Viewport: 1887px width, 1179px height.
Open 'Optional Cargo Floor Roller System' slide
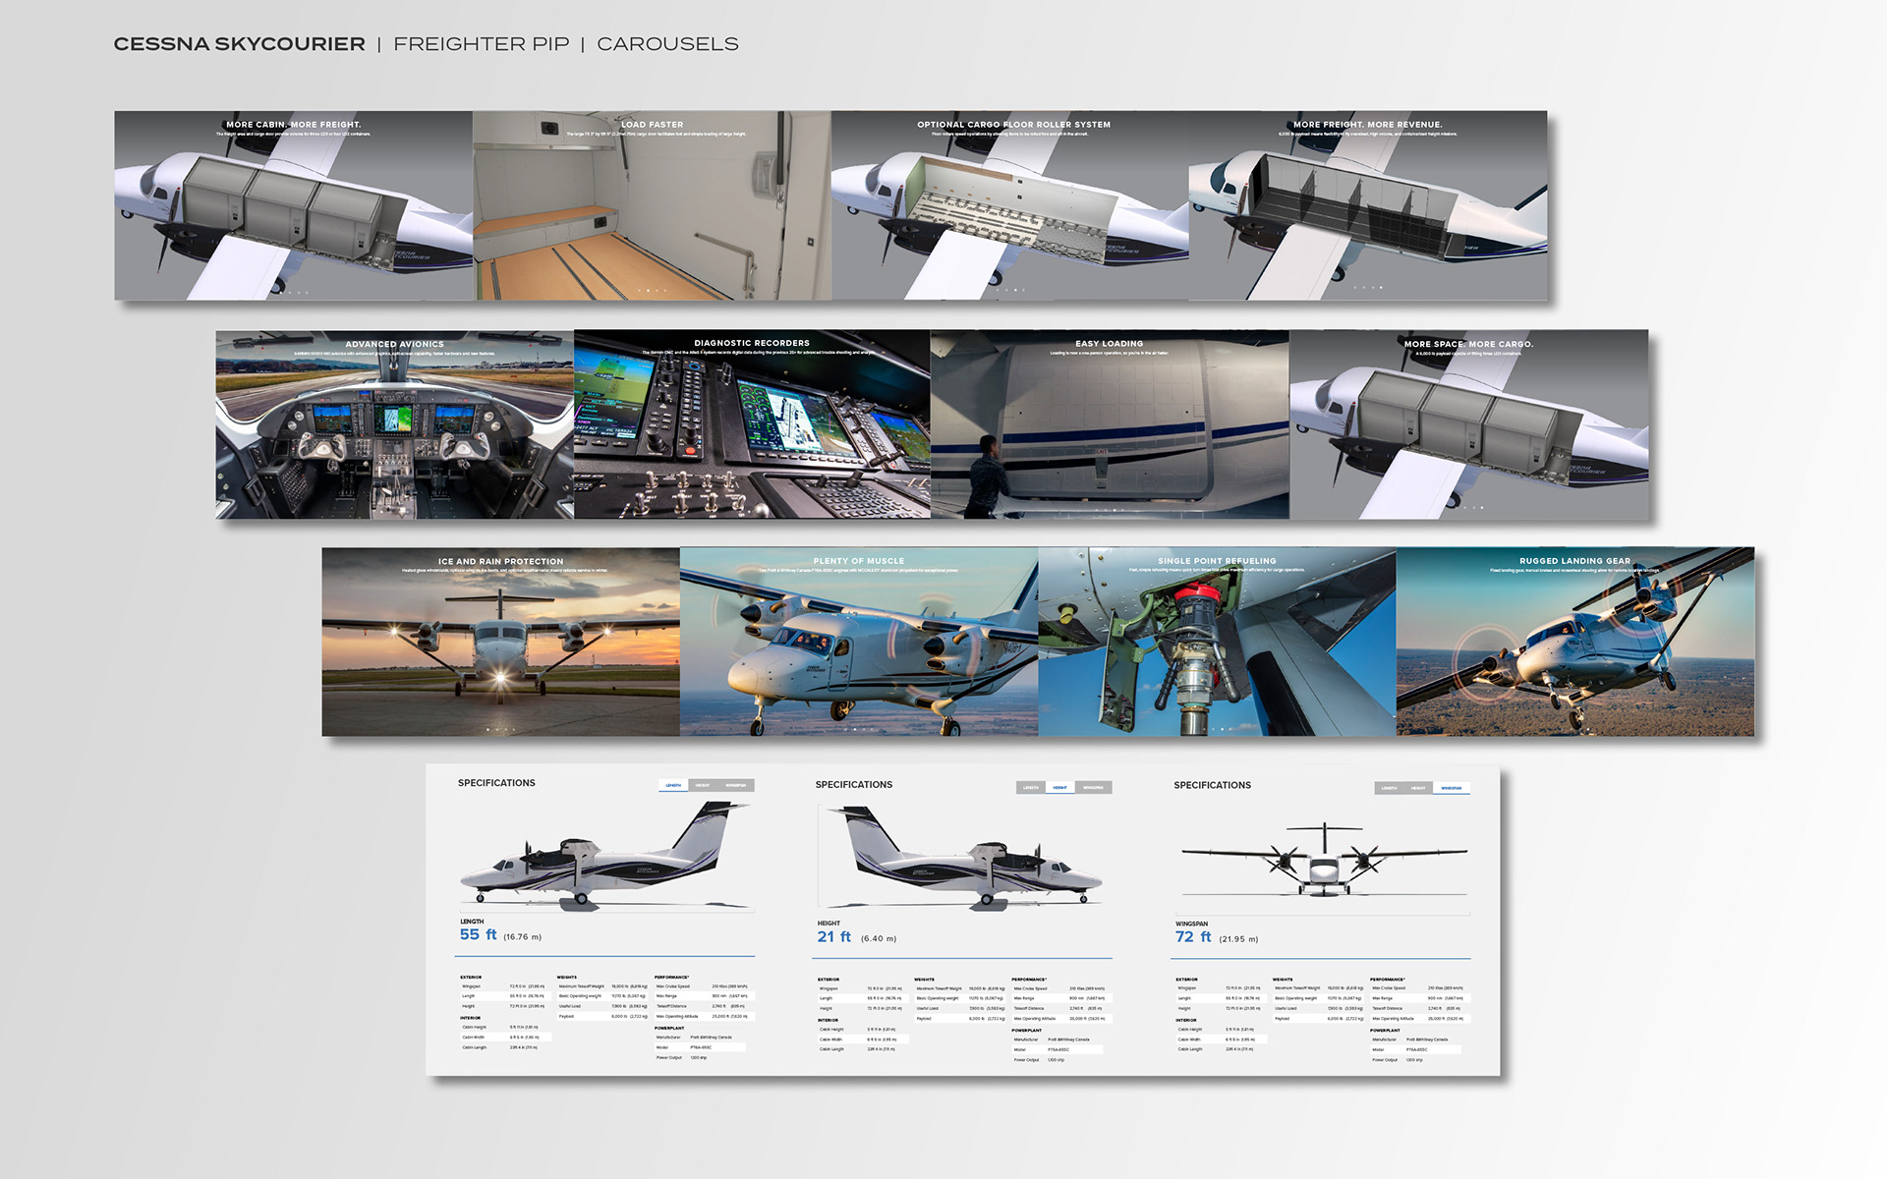[x=1010, y=205]
